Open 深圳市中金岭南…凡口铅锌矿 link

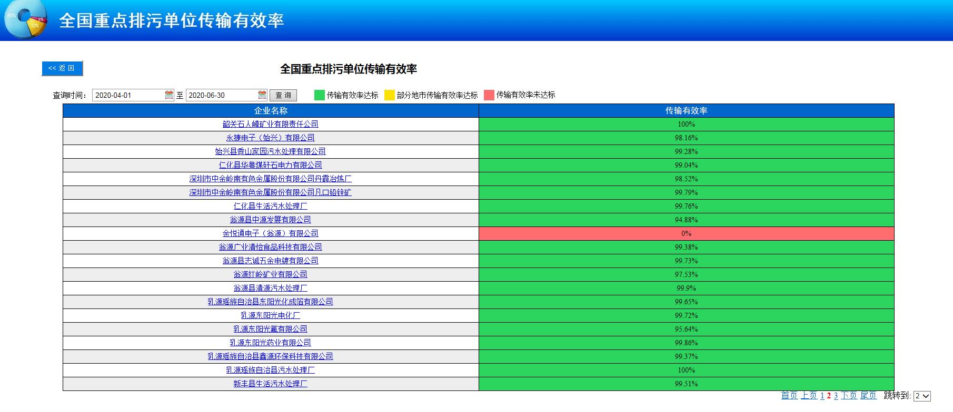point(271,192)
